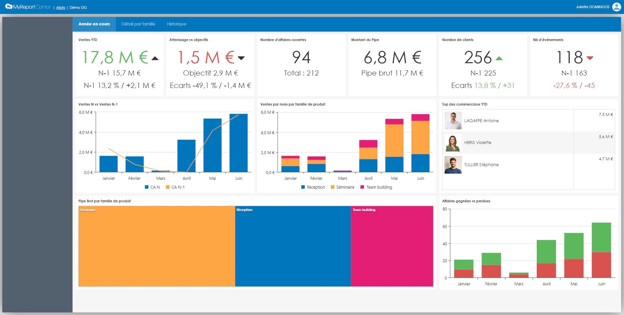624x315 pixels.
Task: Click the green segment of Mai's affaires bar
Action: (x=574, y=246)
